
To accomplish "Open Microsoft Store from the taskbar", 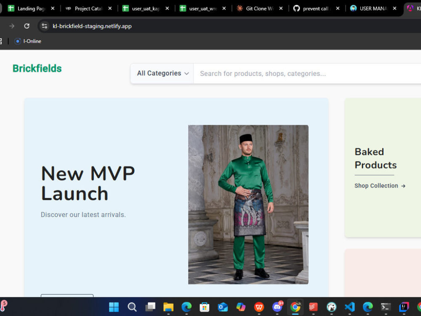I will pyautogui.click(x=204, y=307).
